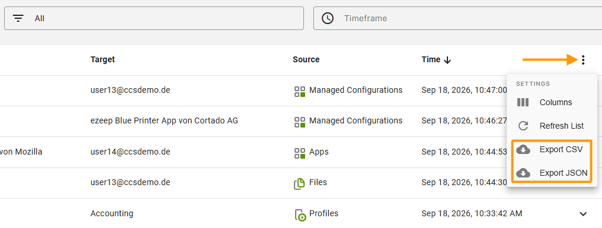Click the filter icon beside All
602x228 pixels.
point(18,18)
